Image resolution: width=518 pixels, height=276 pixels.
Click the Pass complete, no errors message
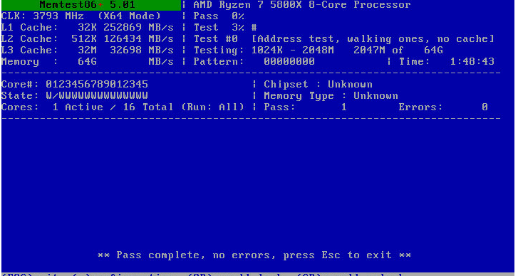(x=254, y=255)
